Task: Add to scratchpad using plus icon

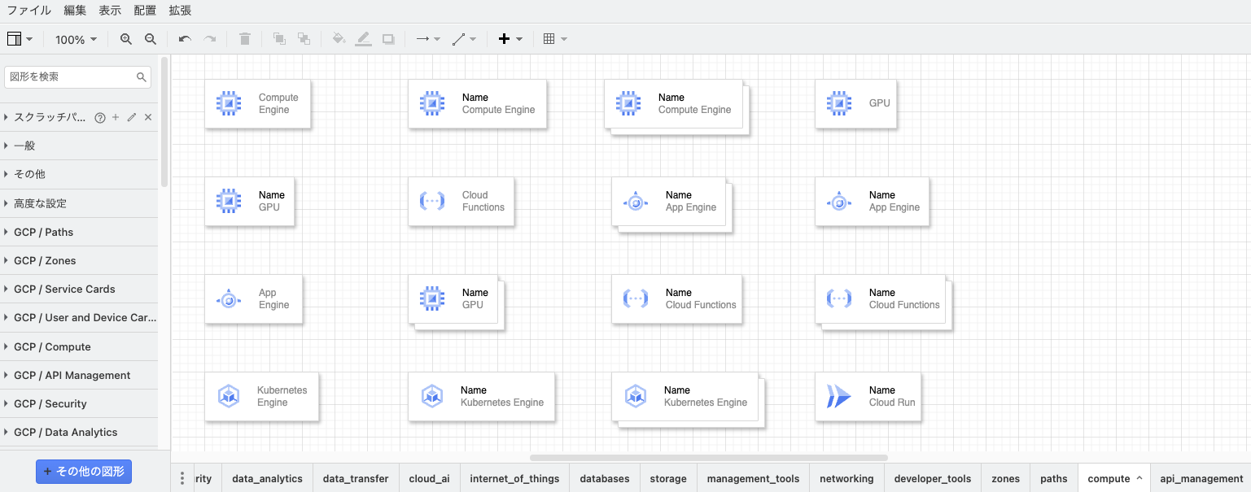Action: coord(116,117)
